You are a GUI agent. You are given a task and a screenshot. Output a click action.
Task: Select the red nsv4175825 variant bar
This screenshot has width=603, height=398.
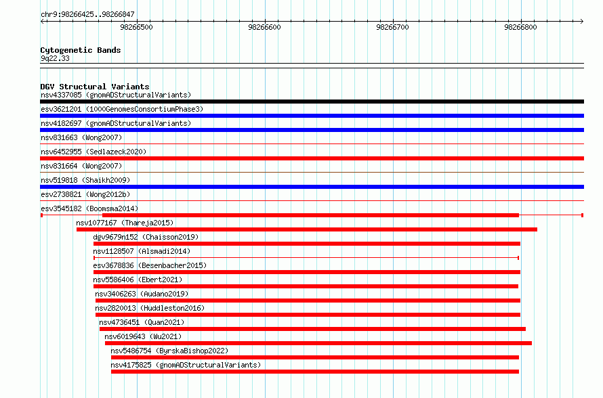[315, 372]
